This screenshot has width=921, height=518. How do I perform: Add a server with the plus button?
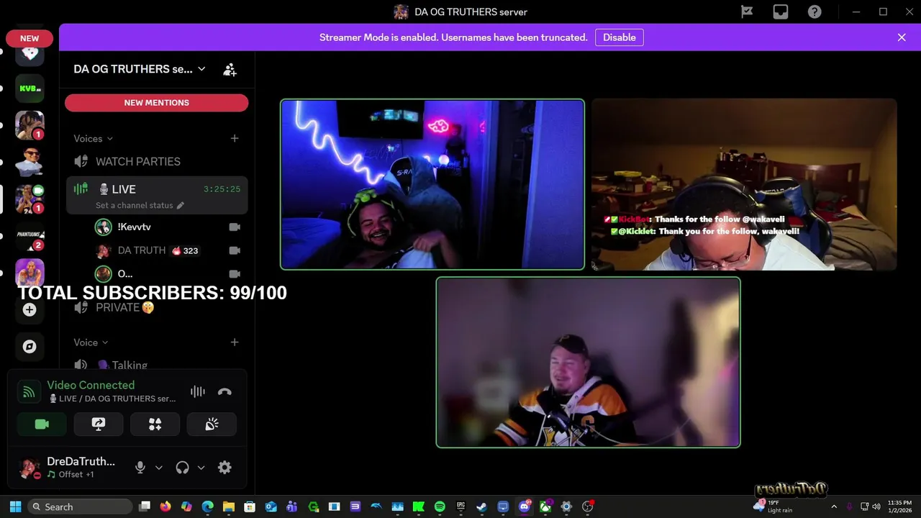(x=30, y=309)
